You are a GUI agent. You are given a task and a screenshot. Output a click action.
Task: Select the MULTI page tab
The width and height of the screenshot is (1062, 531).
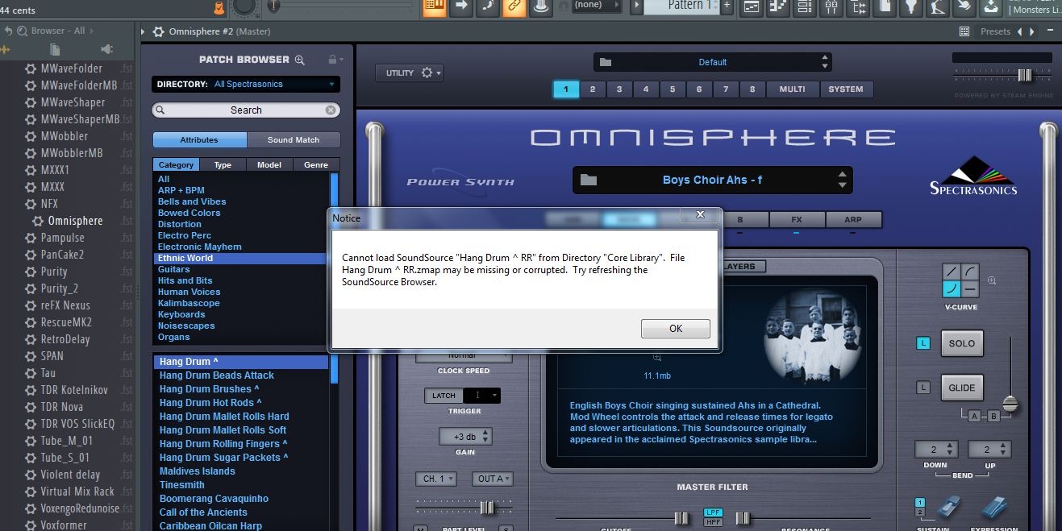792,89
